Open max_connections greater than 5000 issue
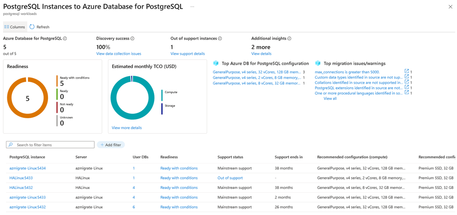Screen dimensions: 457x215 (347, 72)
